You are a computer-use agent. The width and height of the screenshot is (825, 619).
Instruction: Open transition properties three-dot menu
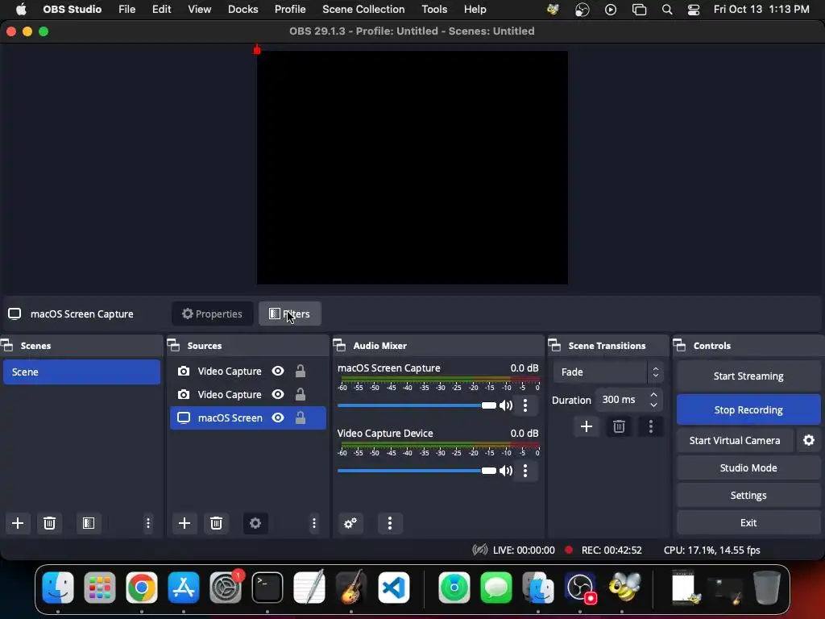tap(651, 426)
